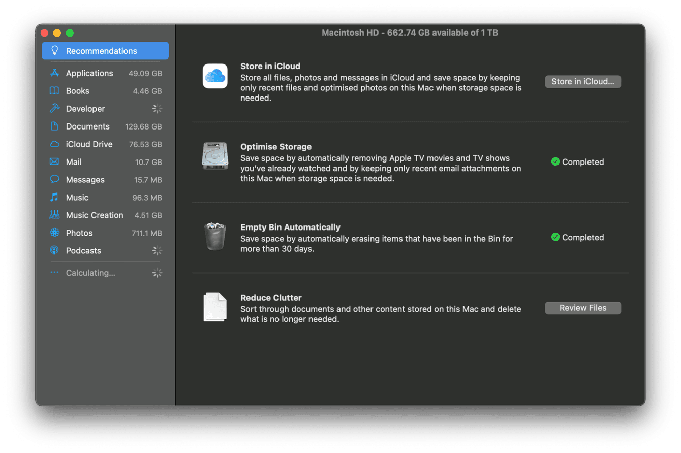Click the Store in iCloud heading
The width and height of the screenshot is (681, 453).
(x=270, y=66)
